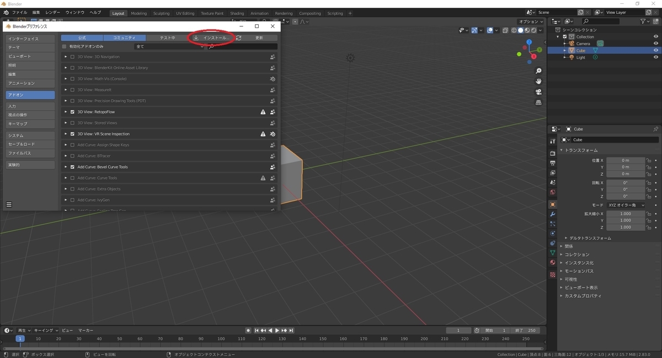Open the XYZ オイラー角 rotation mode dropdown
Viewport: 662px width, 358px height.
click(626, 205)
